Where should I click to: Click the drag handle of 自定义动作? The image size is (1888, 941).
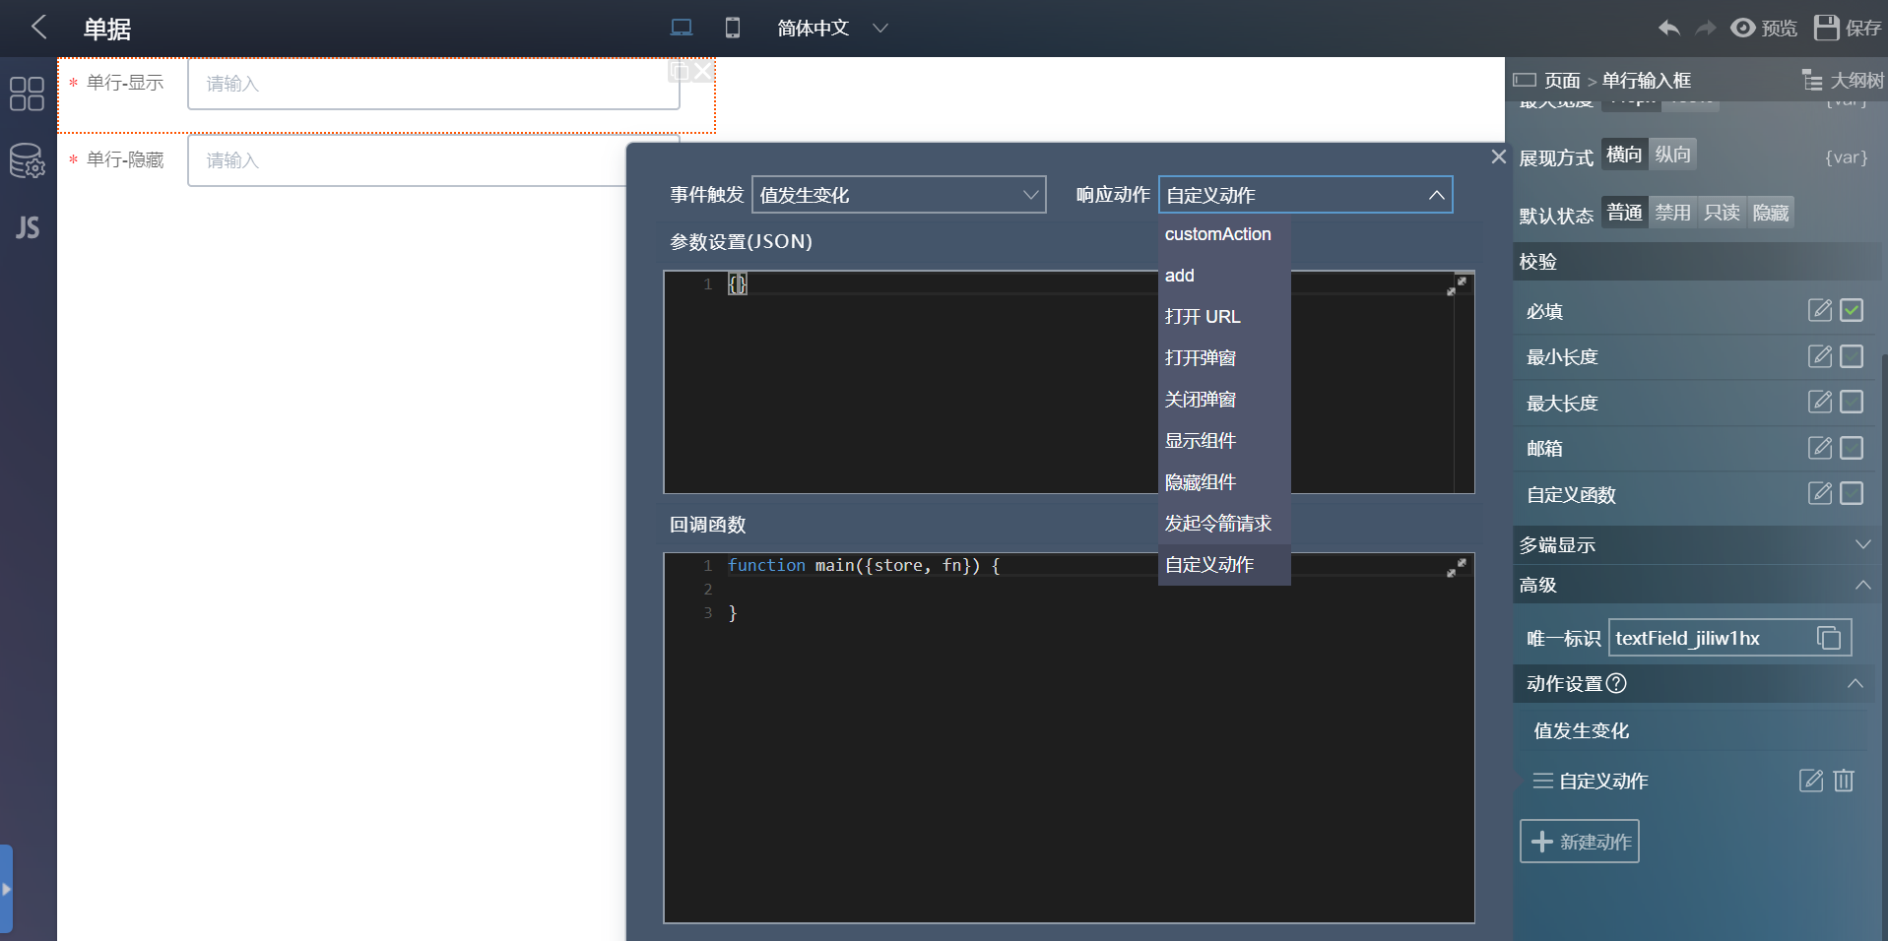pyautogui.click(x=1543, y=781)
